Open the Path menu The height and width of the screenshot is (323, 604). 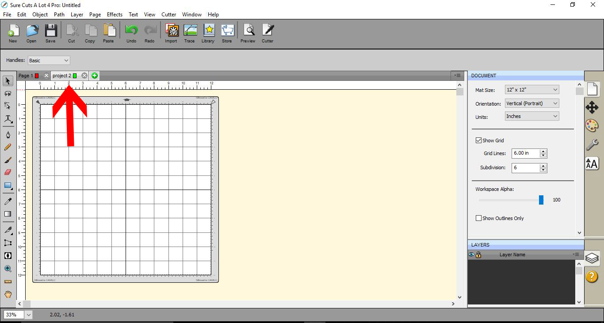(59, 15)
